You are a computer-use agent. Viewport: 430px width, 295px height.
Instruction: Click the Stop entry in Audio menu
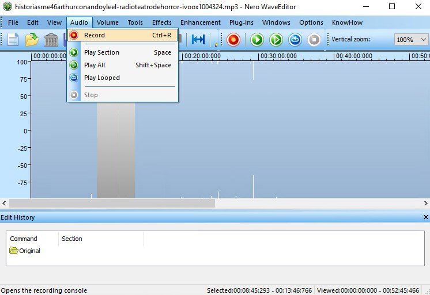click(122, 95)
